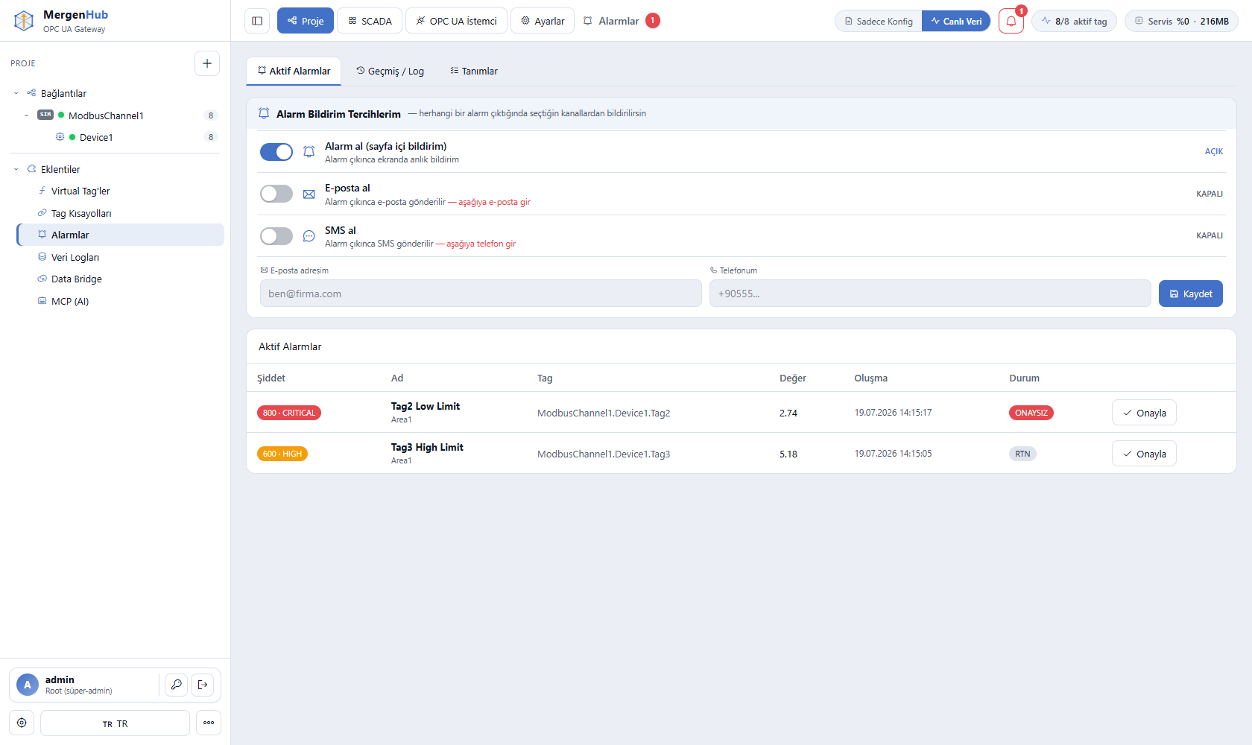
Task: Acknowledge the Tag2 Low Limit alarm
Action: coord(1144,413)
